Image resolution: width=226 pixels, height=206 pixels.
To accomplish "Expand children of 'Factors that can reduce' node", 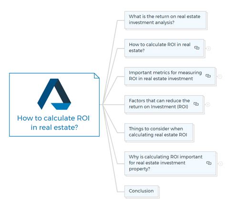I will point(208,105).
